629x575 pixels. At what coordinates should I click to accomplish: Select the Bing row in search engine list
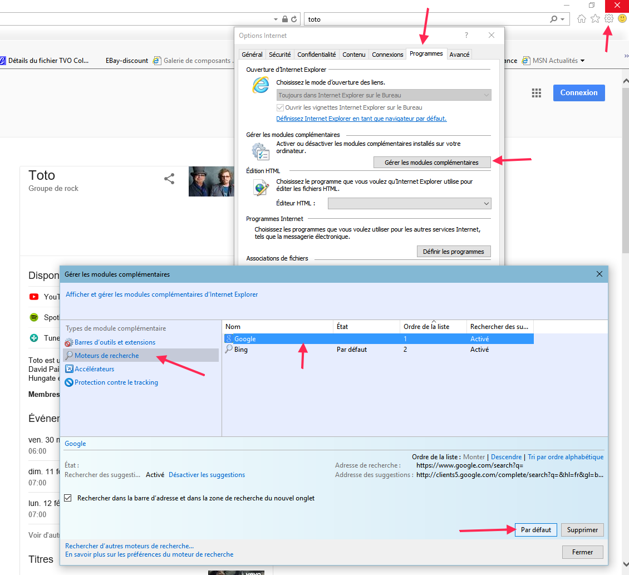tap(379, 350)
